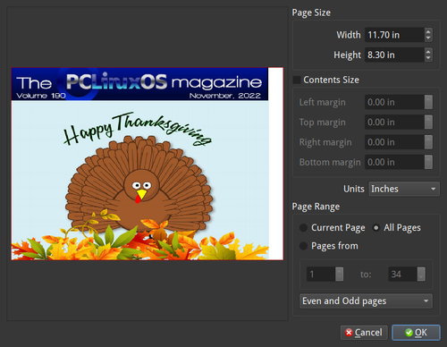Click the spinner arrows of the start page field
This screenshot has width=447, height=347.
coord(339,275)
